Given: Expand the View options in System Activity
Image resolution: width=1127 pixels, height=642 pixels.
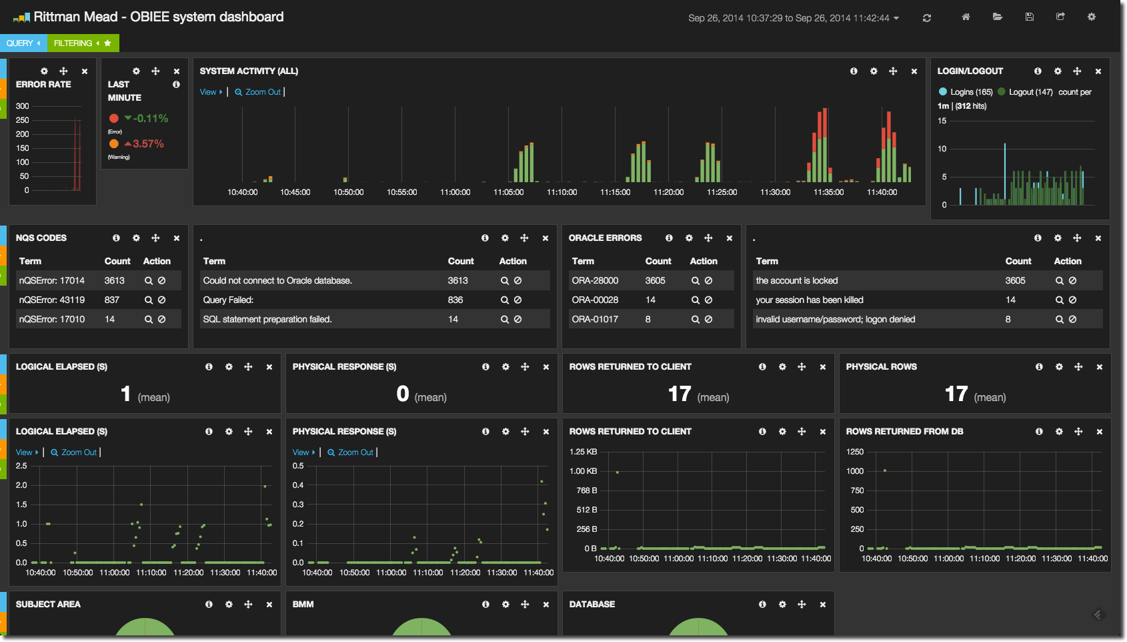Looking at the screenshot, I should click(211, 92).
